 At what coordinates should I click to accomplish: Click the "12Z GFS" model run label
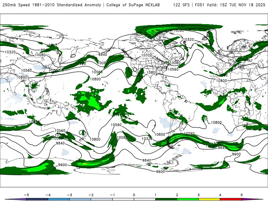(x=181, y=5)
